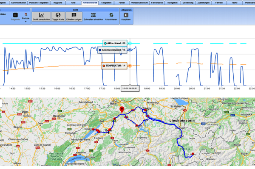Click the Geschwindigkeit 46 chart label
The height and width of the screenshot is (169, 255).
(x=112, y=50)
